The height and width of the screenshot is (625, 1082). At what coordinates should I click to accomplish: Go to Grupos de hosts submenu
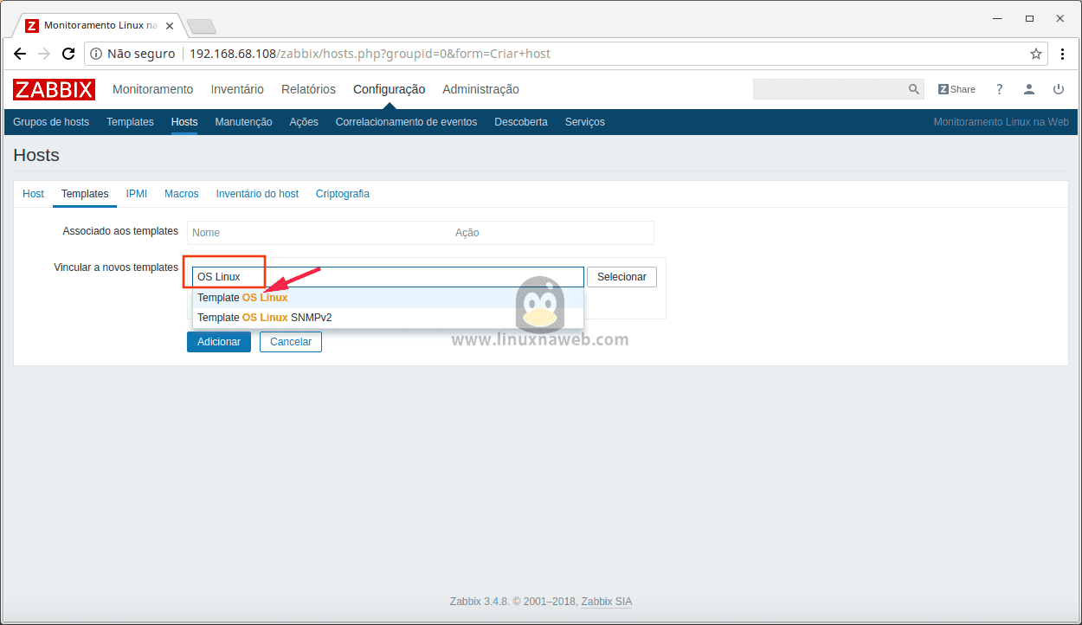51,122
